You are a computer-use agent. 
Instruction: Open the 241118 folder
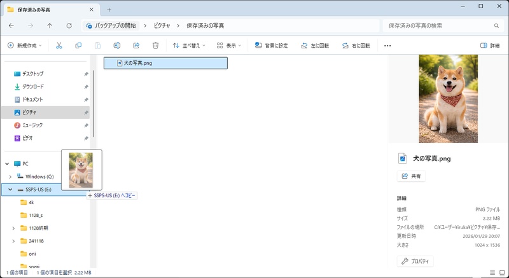36,241
